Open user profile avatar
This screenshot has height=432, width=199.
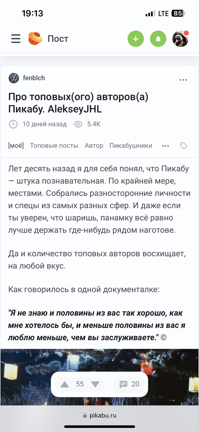pyautogui.click(x=181, y=39)
